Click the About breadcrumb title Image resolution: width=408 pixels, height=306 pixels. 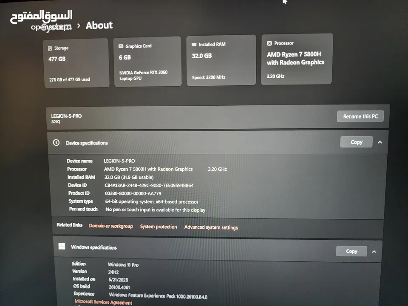tap(99, 25)
